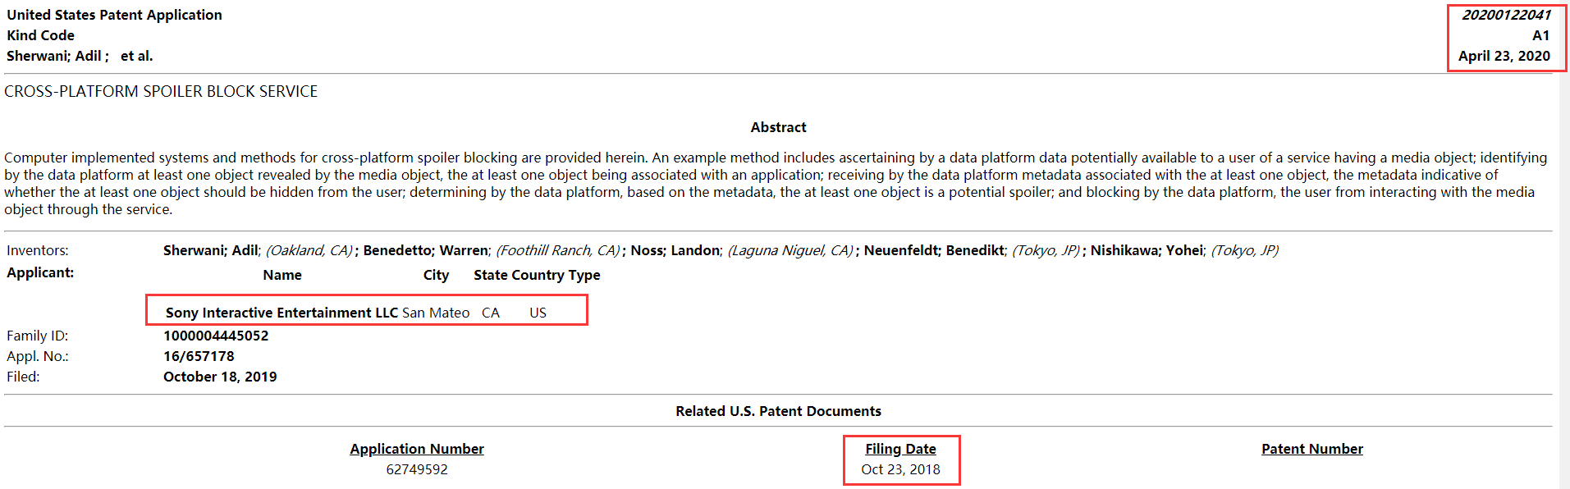Screen dimensions: 1570x489
Task: Click inventor Nishikawa; Yohei
Action: click(1147, 250)
